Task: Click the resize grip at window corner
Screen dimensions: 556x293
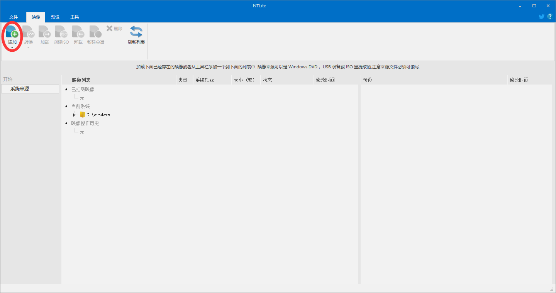Action: 551,289
